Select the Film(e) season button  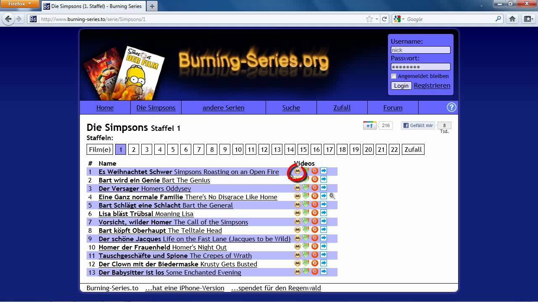(100, 149)
